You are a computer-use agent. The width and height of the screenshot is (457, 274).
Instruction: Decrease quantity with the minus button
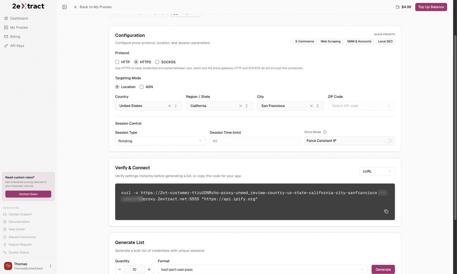pyautogui.click(x=120, y=269)
